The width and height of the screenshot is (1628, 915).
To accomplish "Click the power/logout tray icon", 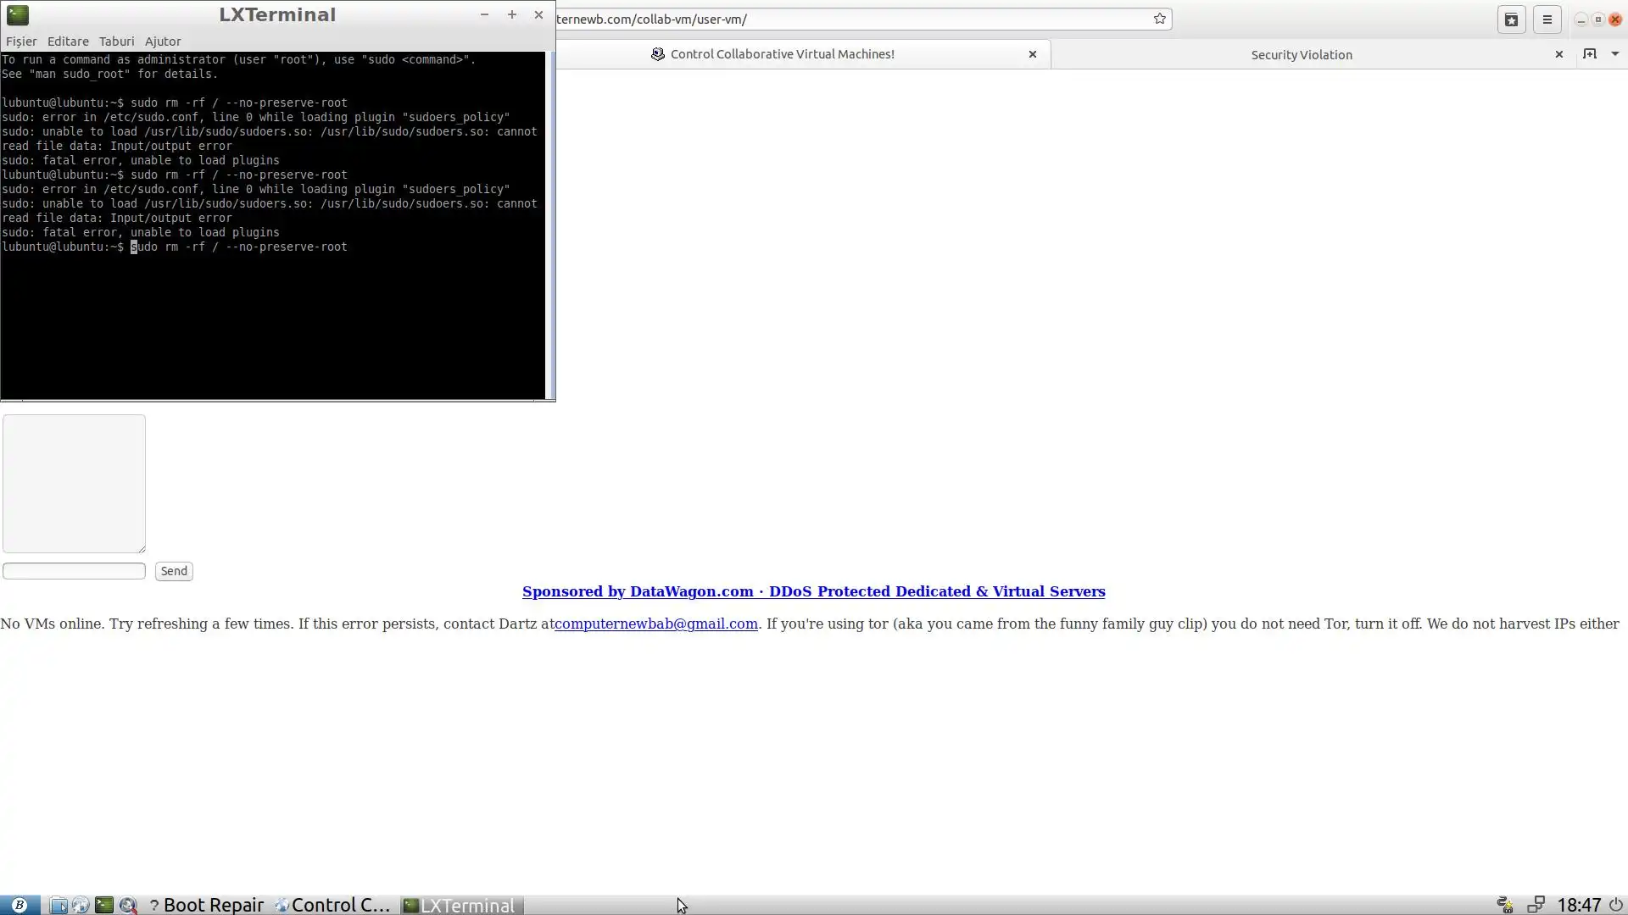I will pos(1616,905).
